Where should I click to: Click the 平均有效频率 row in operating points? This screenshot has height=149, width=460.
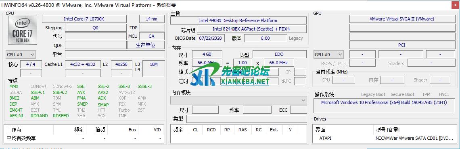[x=84, y=138]
